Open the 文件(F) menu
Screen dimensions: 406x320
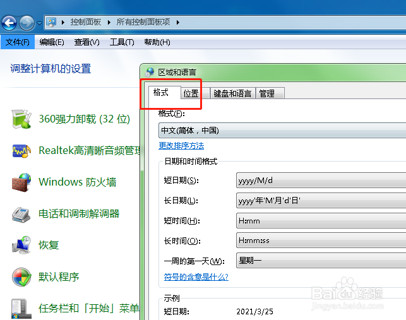[18, 42]
